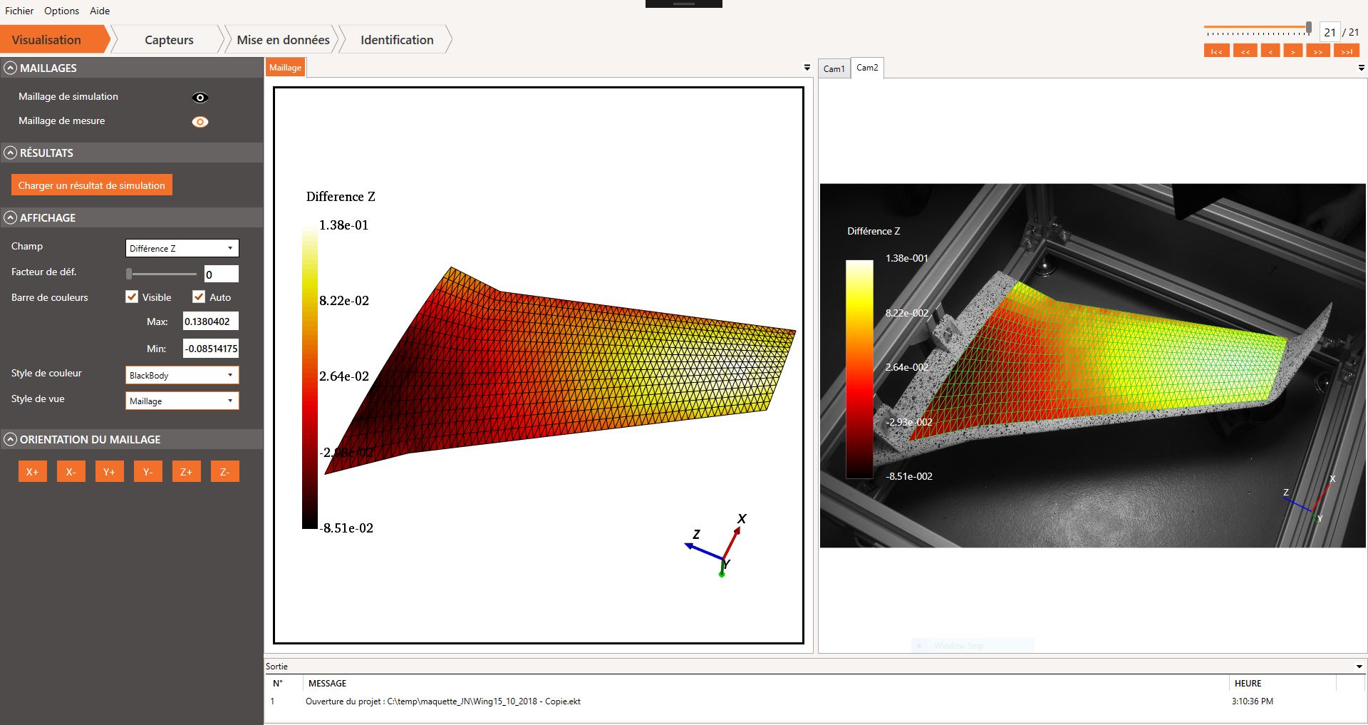The height and width of the screenshot is (725, 1368).
Task: Click the axis triad in camera view
Action: click(1310, 499)
